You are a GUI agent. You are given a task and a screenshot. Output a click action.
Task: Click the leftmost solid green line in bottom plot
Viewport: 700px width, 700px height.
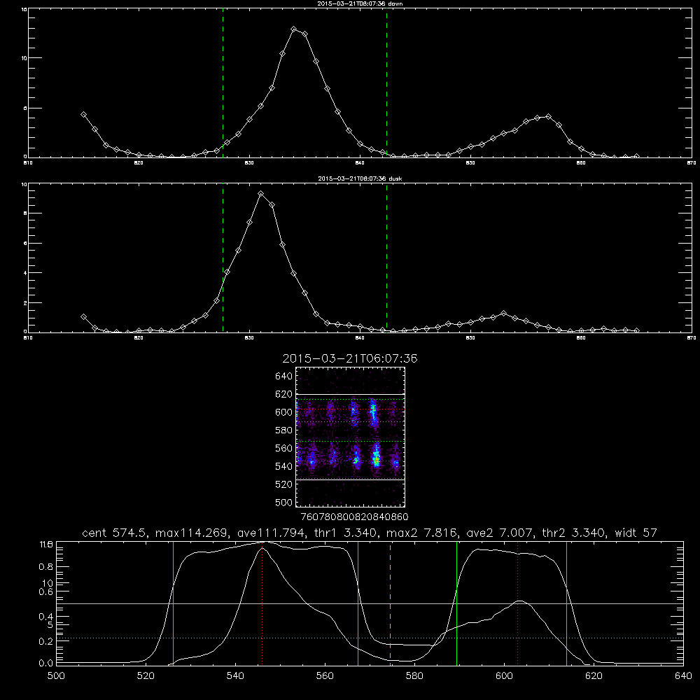tap(173, 603)
